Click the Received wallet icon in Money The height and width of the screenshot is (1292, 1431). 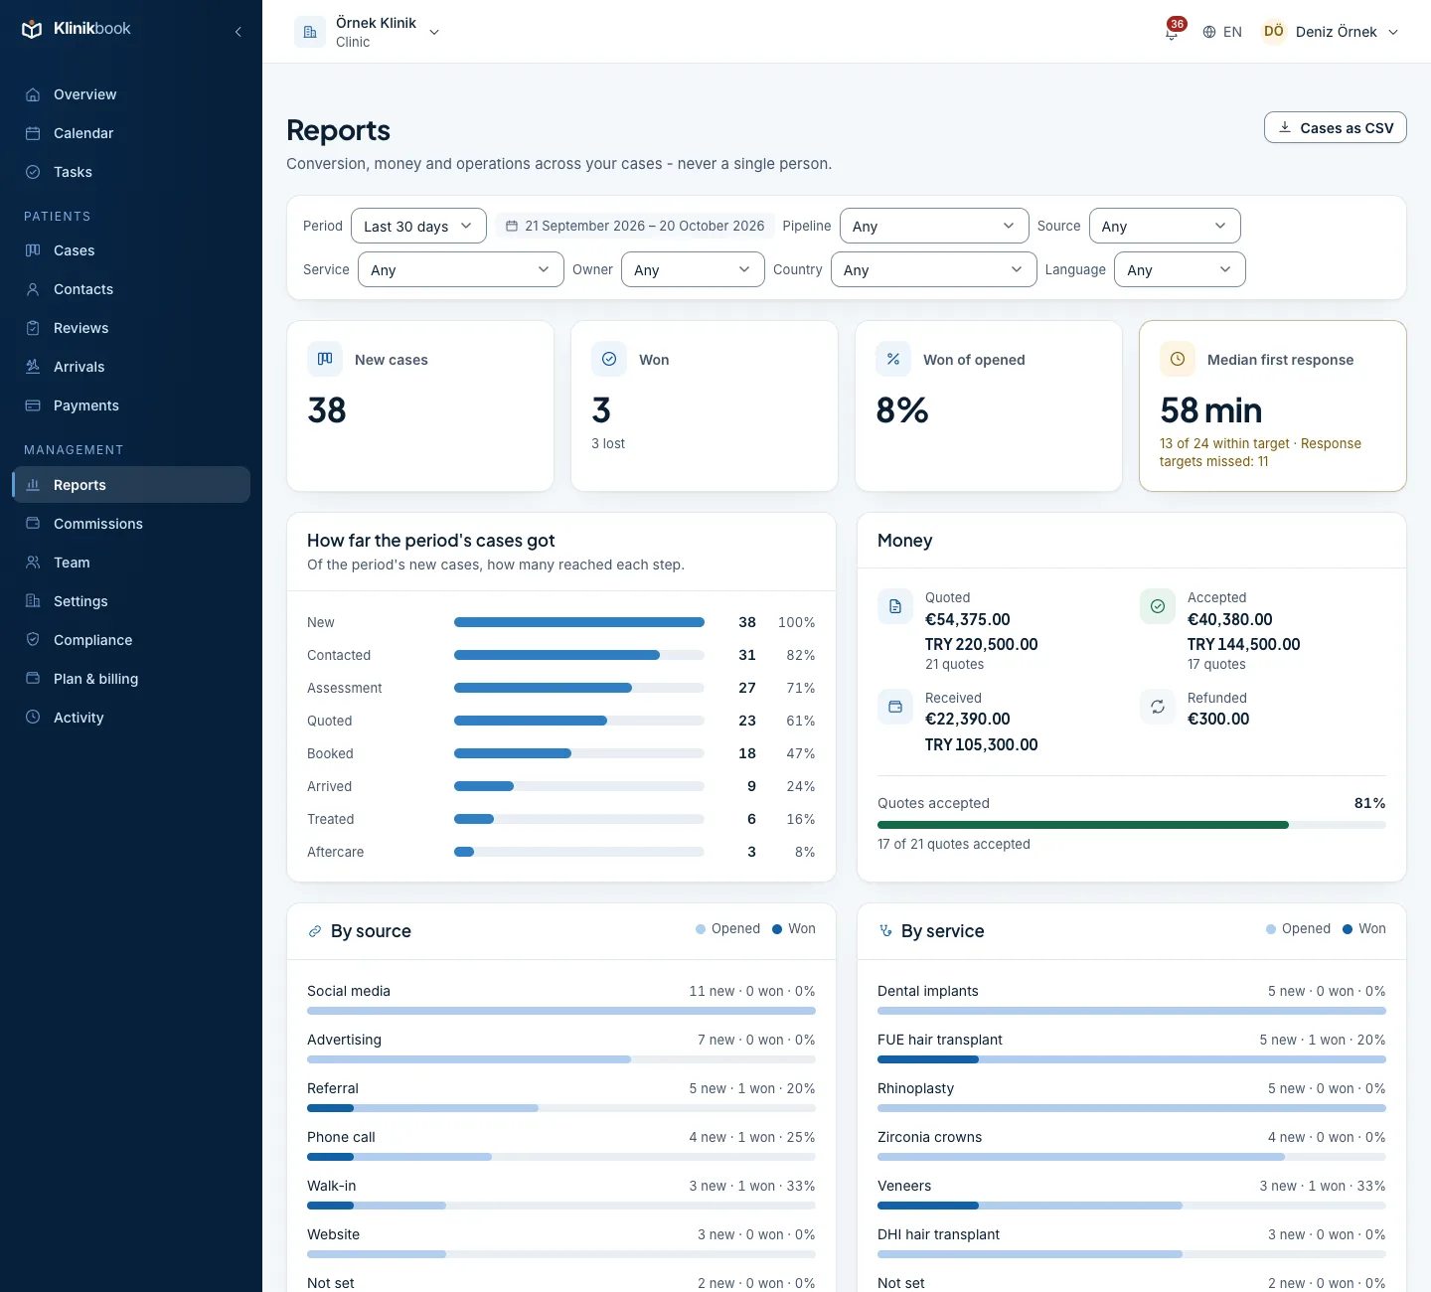click(x=895, y=707)
